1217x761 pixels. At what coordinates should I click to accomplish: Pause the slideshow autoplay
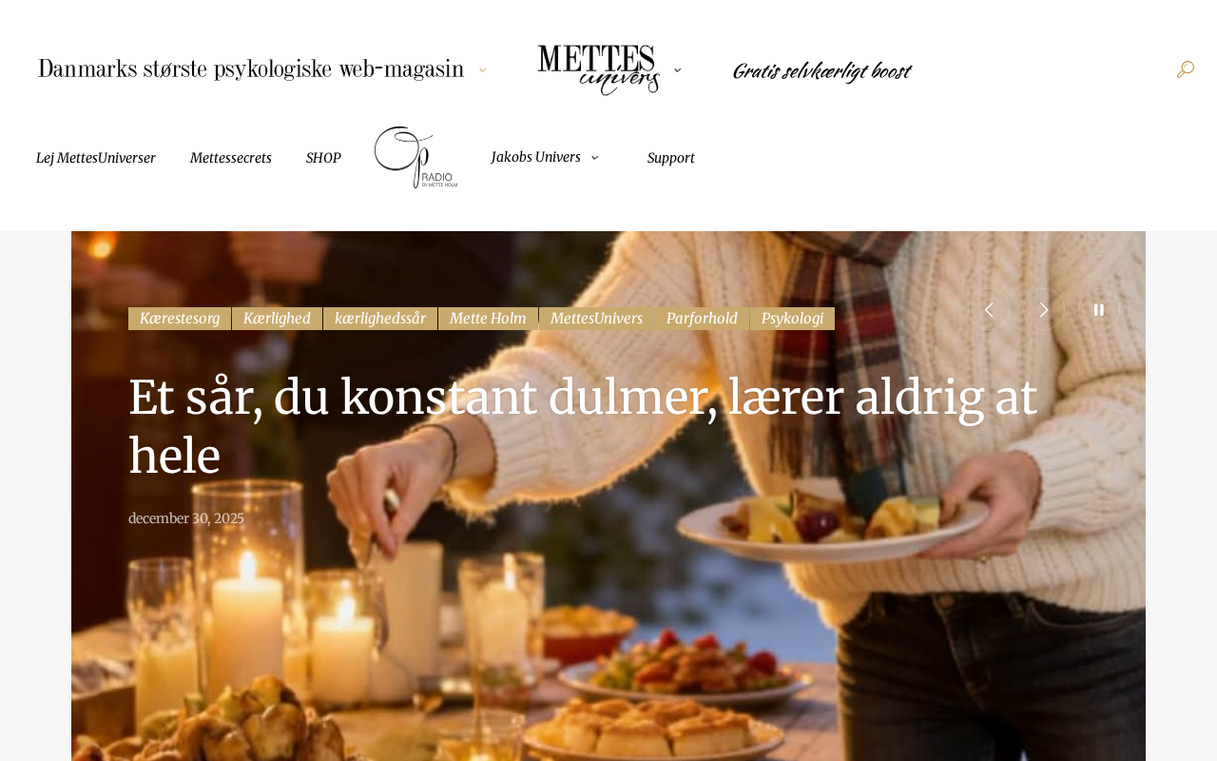click(1099, 310)
